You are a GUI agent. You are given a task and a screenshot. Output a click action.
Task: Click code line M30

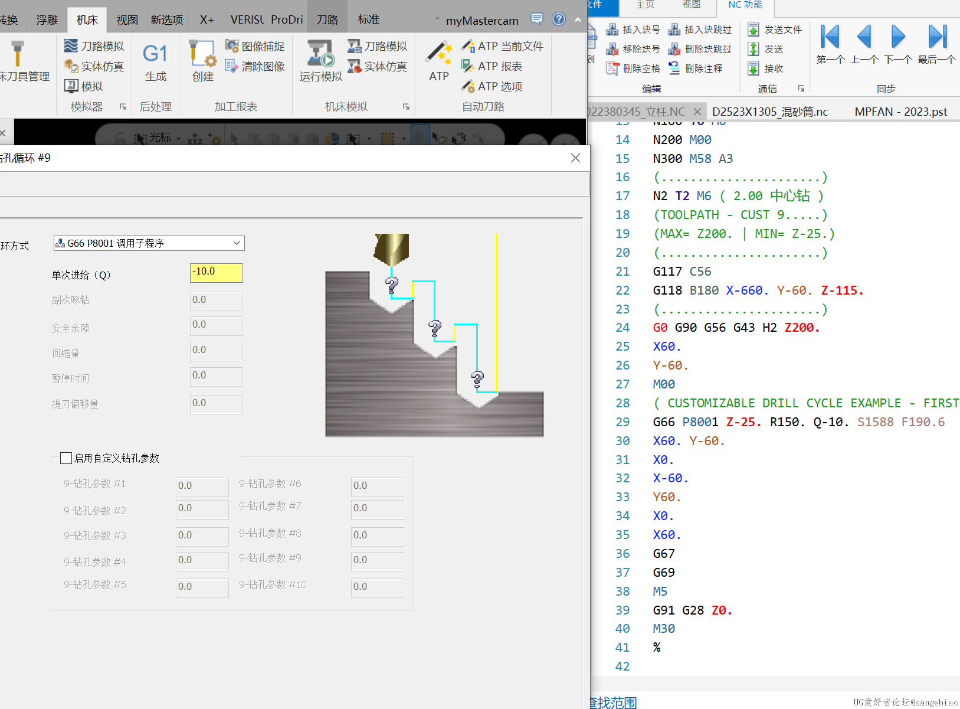(664, 629)
